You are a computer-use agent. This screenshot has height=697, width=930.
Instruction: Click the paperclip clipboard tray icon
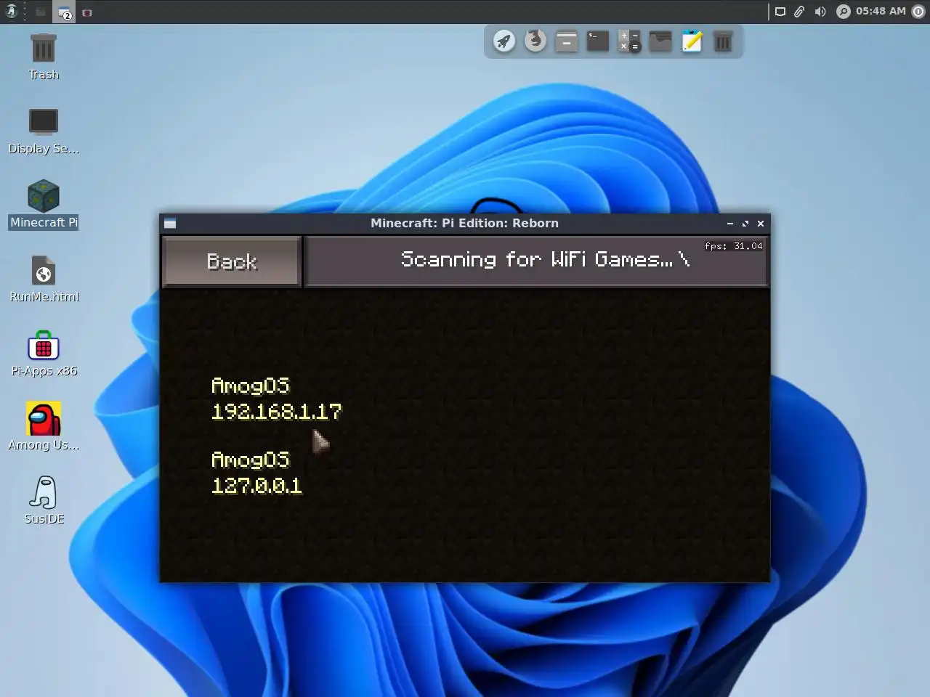(799, 12)
